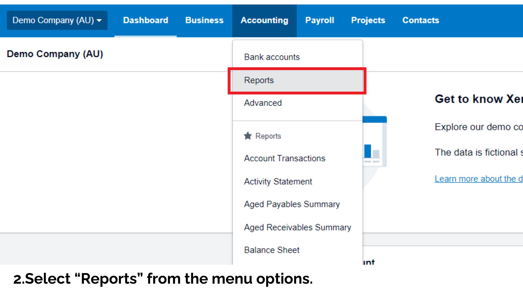Follow the 'Learn more about the' demo link
523x294 pixels.
coord(479,179)
